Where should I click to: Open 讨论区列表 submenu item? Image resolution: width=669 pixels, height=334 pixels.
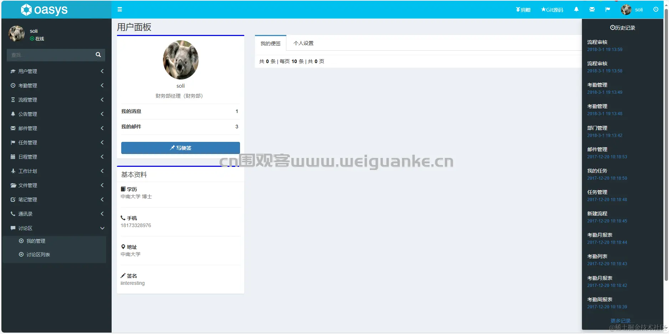coord(38,255)
